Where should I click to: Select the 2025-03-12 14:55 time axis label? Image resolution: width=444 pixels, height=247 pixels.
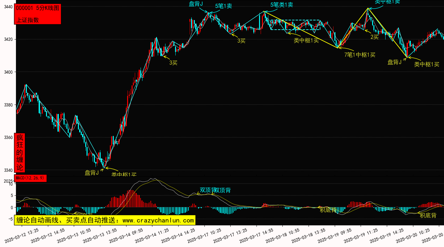click(x=48, y=236)
